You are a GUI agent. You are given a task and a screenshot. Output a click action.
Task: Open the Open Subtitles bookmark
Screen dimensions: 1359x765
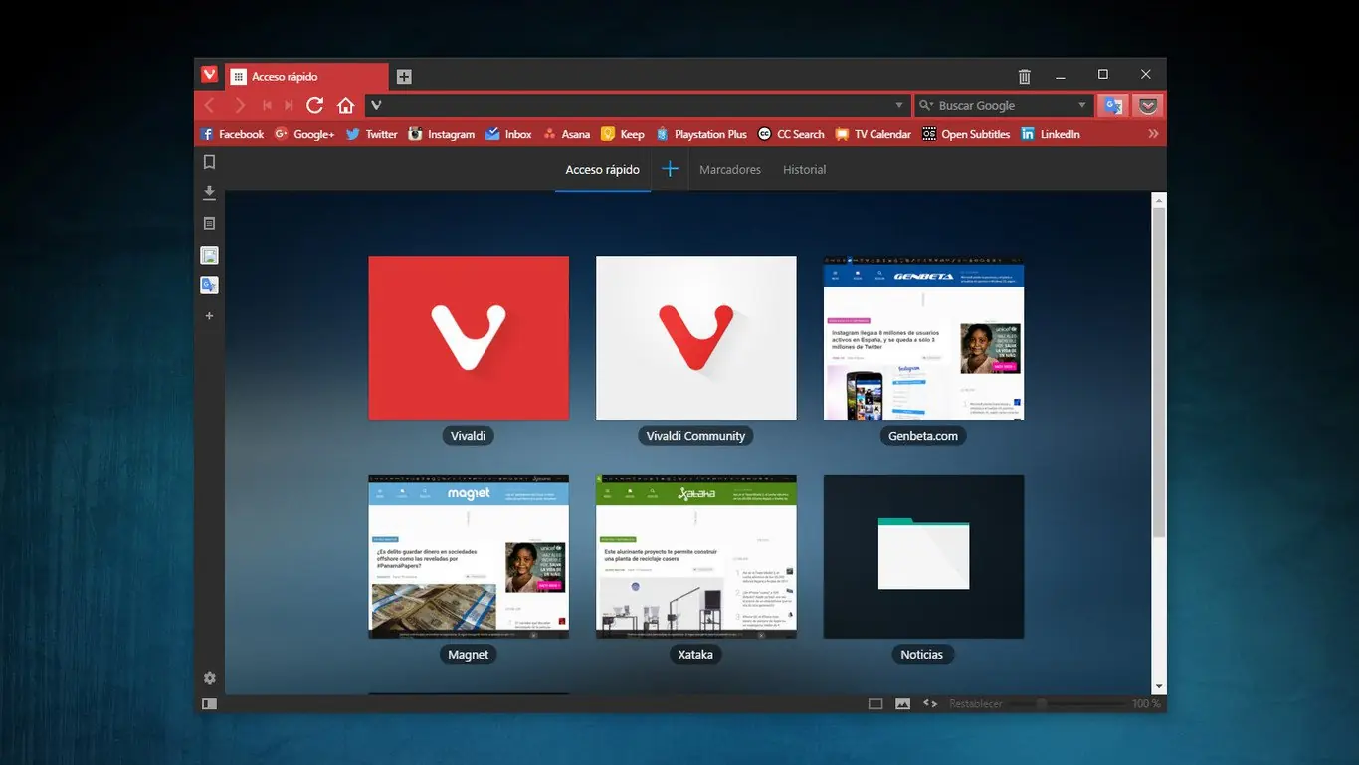click(966, 134)
